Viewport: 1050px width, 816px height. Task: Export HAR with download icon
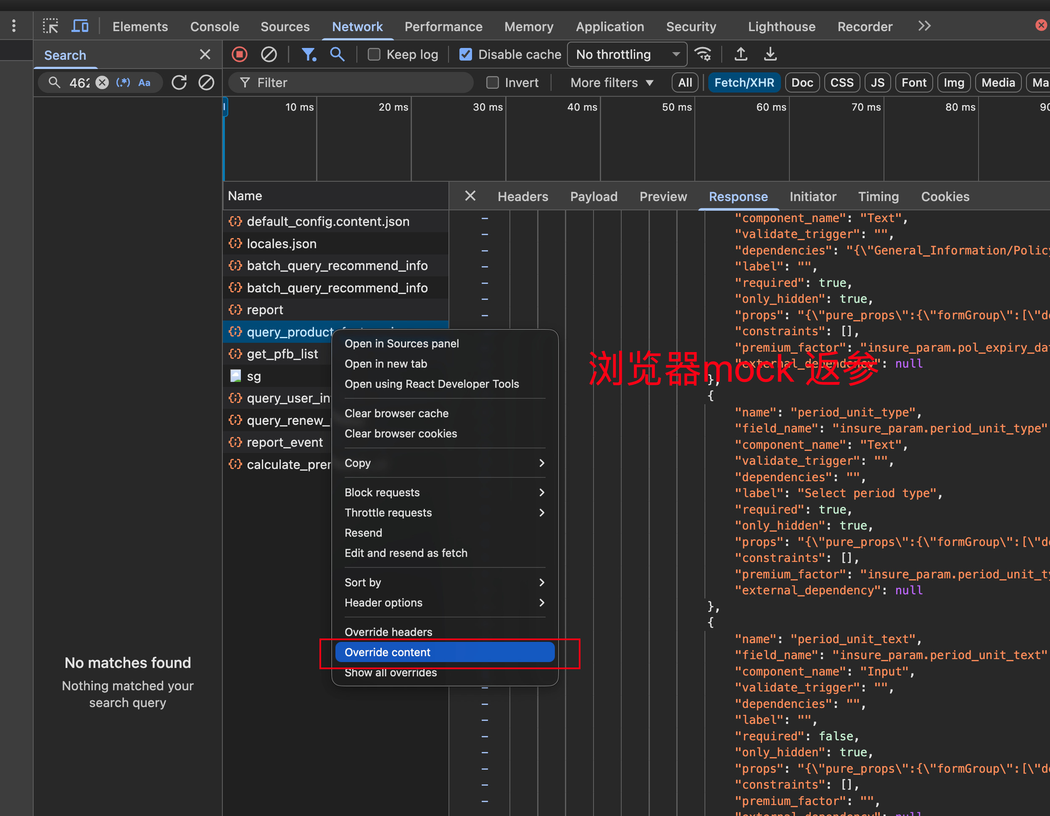coord(770,54)
